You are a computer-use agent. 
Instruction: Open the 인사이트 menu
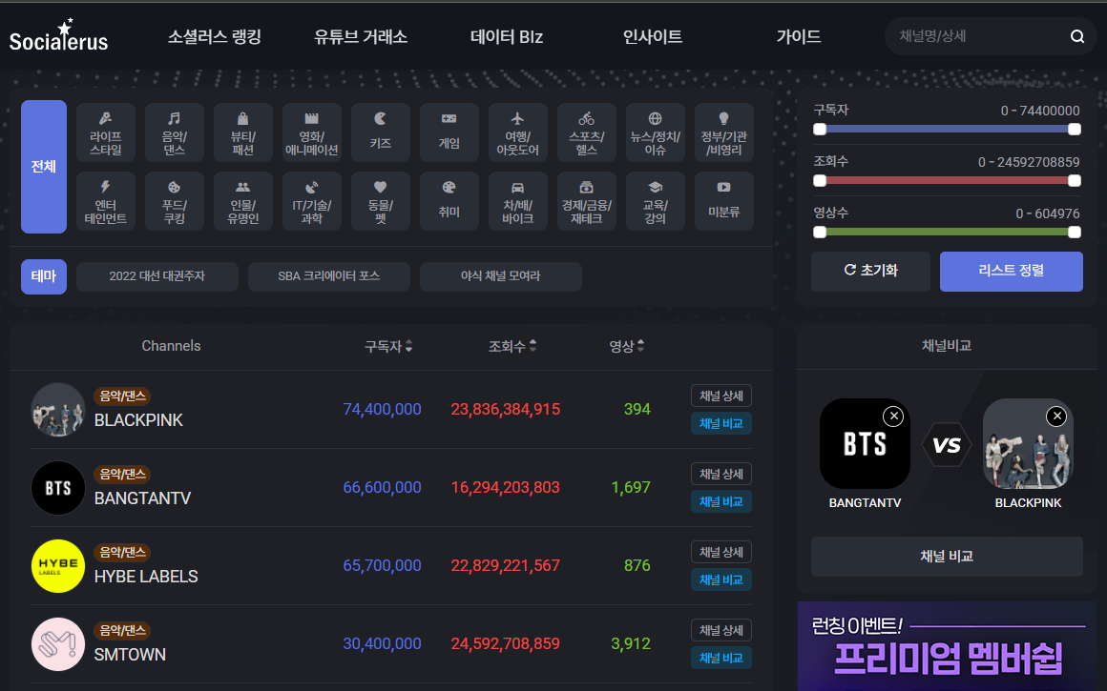point(653,36)
